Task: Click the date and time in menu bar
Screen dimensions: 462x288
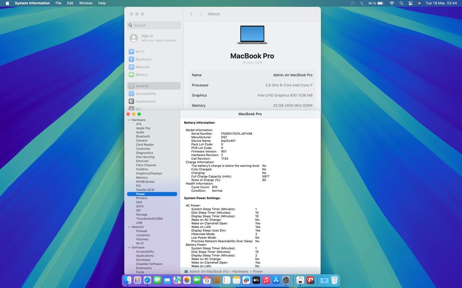Action: coord(441,3)
